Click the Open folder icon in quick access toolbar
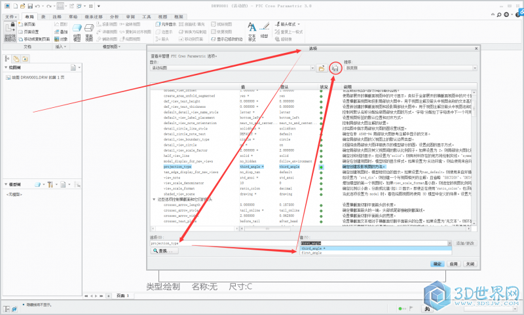 (23, 6)
